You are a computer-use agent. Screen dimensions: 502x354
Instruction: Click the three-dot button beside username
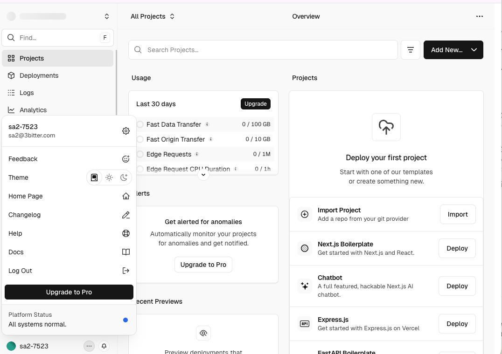click(x=89, y=346)
